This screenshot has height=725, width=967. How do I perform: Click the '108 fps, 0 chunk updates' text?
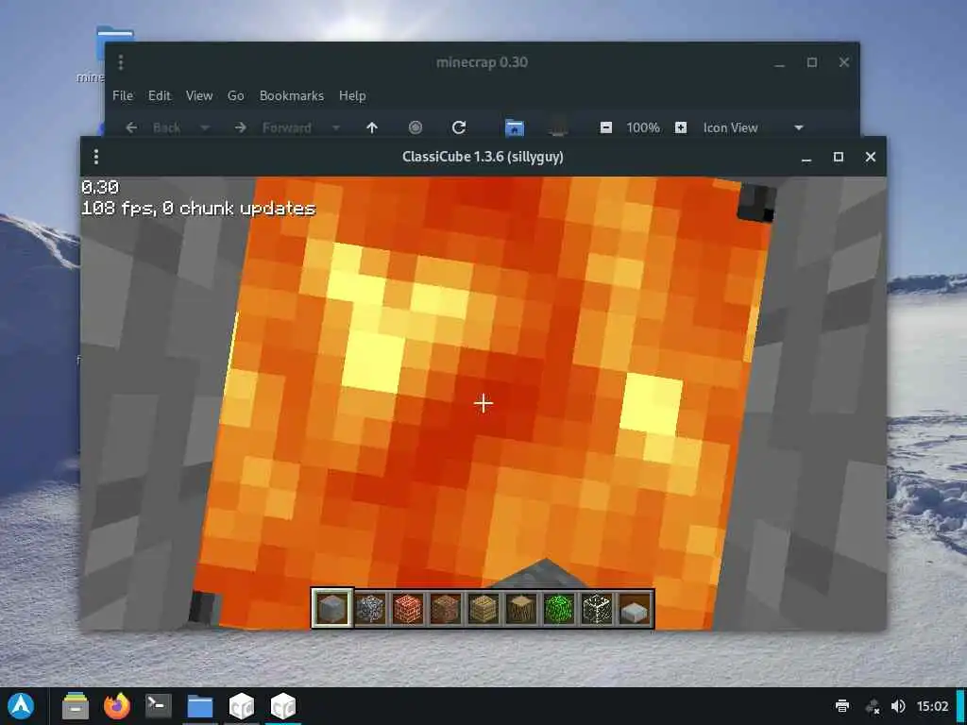(198, 209)
